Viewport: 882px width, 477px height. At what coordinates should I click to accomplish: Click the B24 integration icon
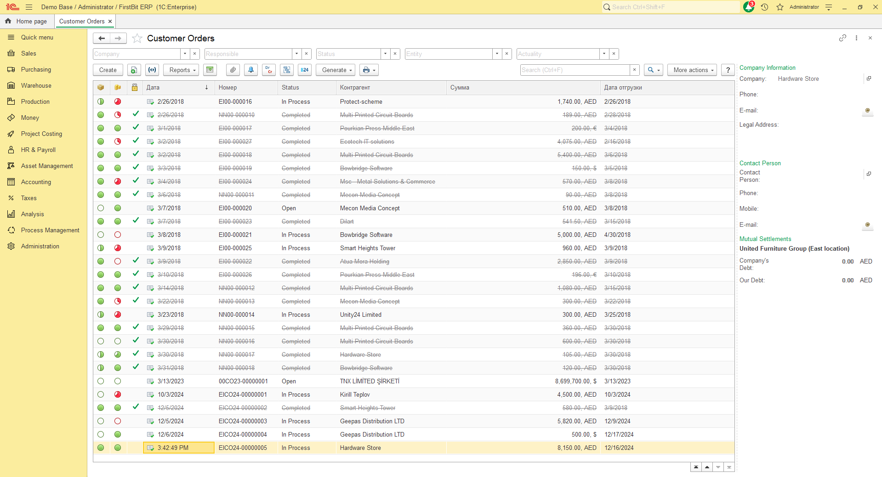[305, 70]
